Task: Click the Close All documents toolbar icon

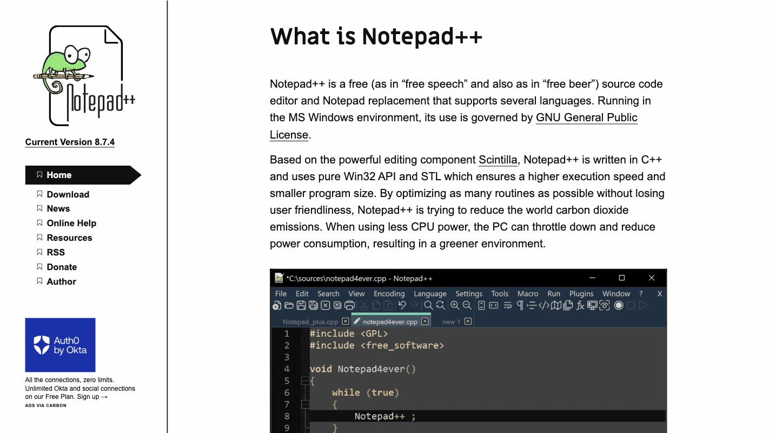Action: click(x=337, y=305)
